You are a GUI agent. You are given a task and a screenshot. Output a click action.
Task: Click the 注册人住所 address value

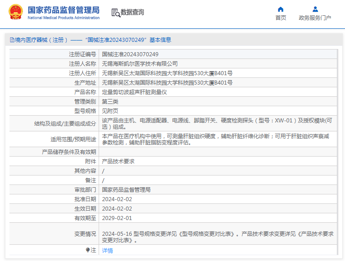click(x=167, y=73)
